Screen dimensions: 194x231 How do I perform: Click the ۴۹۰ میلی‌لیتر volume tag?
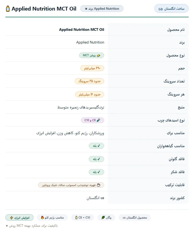(x=92, y=68)
